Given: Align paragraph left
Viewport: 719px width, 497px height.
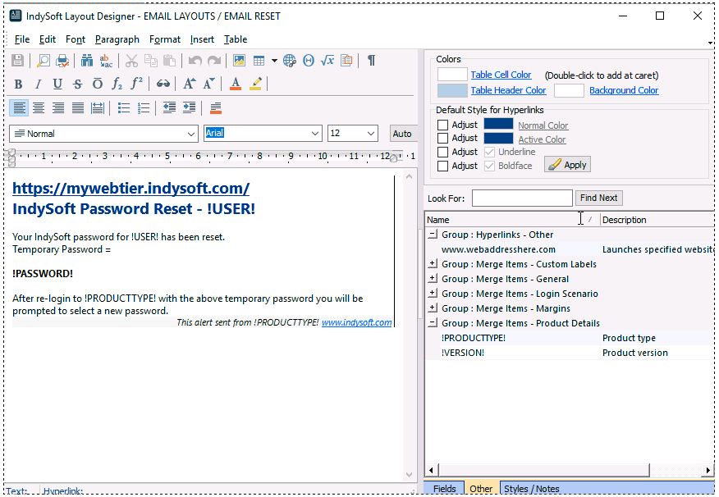Looking at the screenshot, I should 19,108.
